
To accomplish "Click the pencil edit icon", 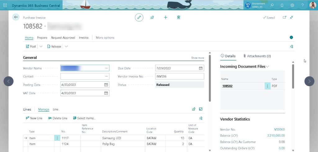I will click(139, 18).
